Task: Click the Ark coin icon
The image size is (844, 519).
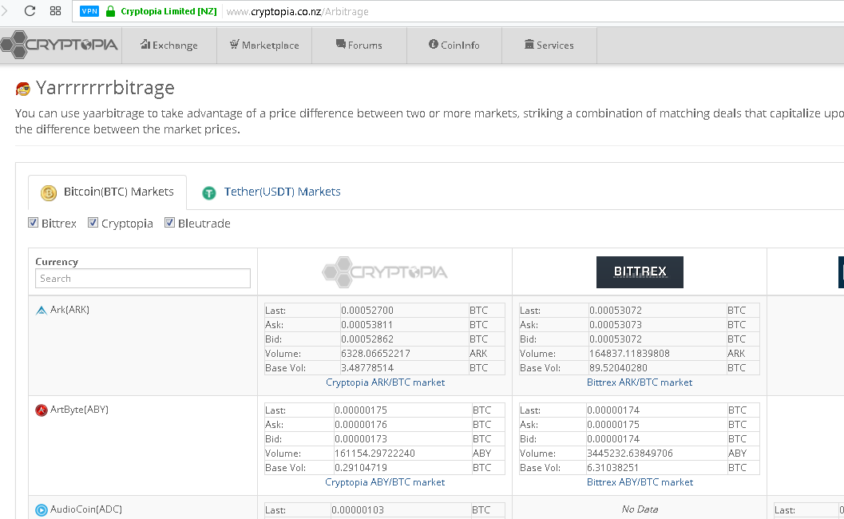Action: (x=42, y=310)
